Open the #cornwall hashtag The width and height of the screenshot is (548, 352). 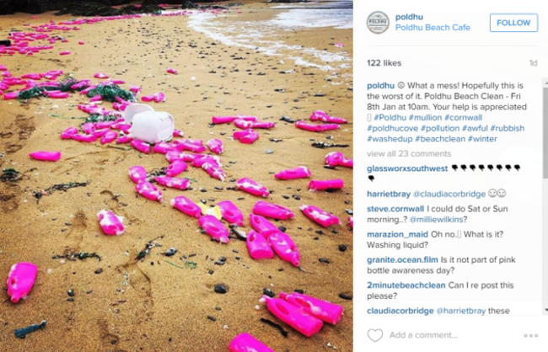[464, 118]
